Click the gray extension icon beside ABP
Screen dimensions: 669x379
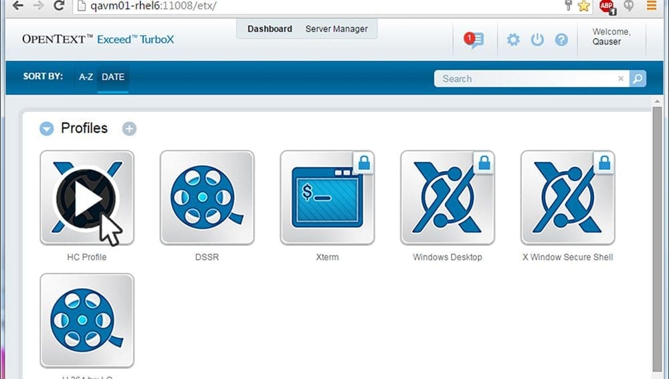coord(628,5)
